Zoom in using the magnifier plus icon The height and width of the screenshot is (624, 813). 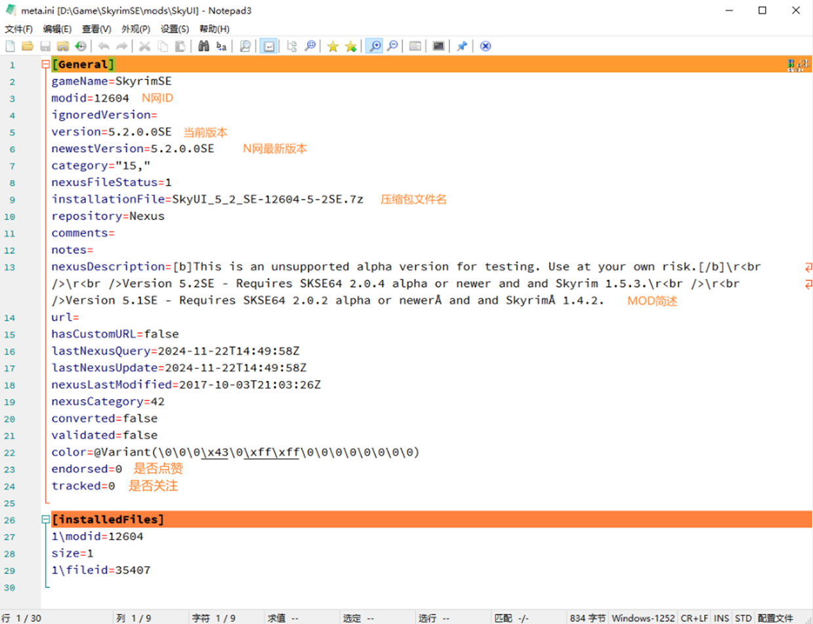pyautogui.click(x=374, y=46)
